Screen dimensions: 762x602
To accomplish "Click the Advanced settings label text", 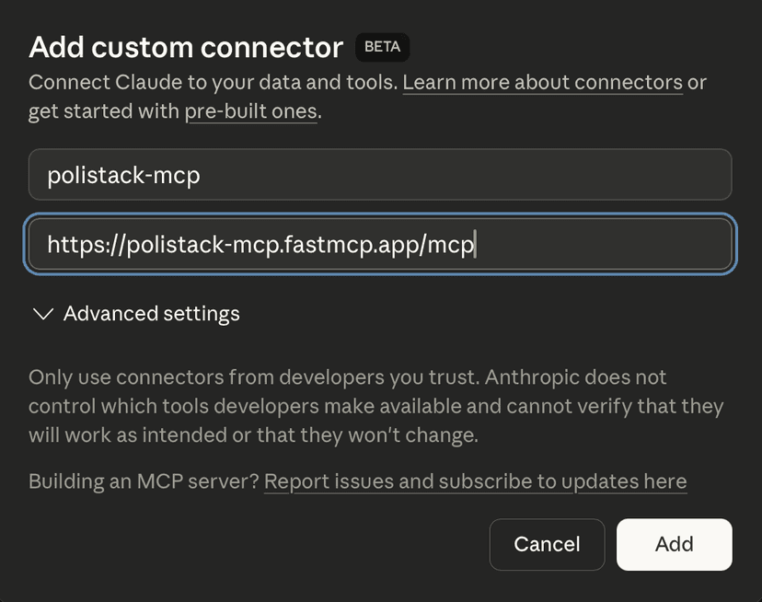I will pyautogui.click(x=150, y=314).
